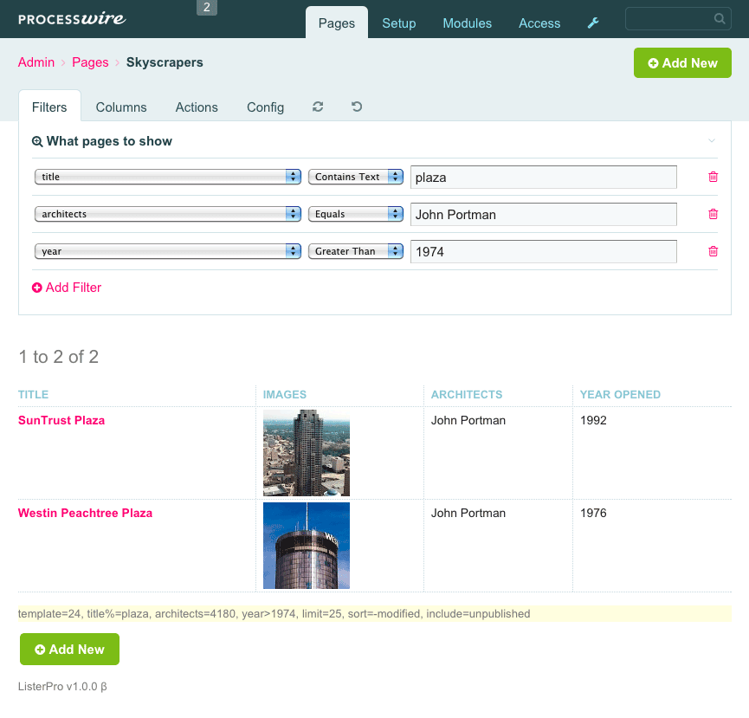This screenshot has width=749, height=718.
Task: Open the architects field dropdown
Action: click(x=168, y=214)
